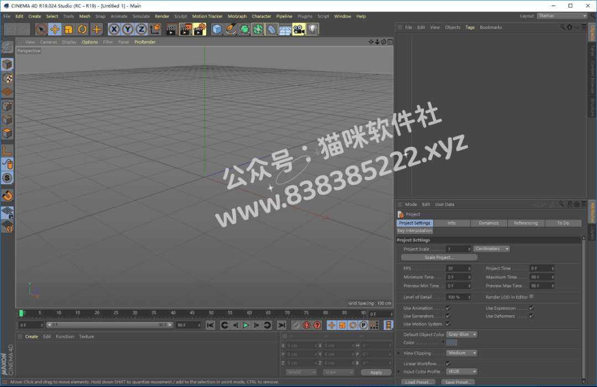Viewport: 597px width, 387px height.
Task: Open the Render menu
Action: 162,17
